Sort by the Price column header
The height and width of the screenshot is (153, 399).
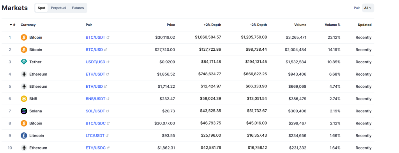171,25
